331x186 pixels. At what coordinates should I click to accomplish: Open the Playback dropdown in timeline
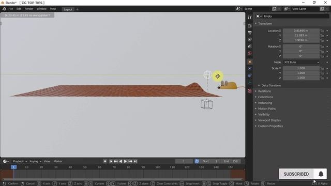tap(20, 161)
